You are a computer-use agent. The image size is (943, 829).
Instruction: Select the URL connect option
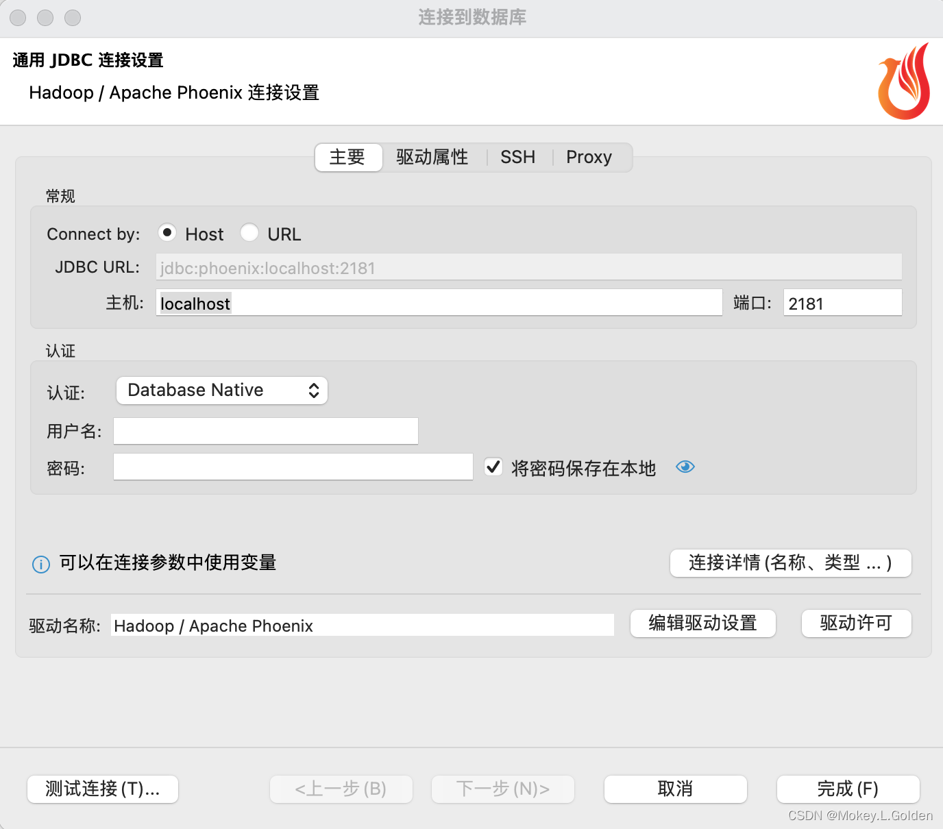pos(249,233)
